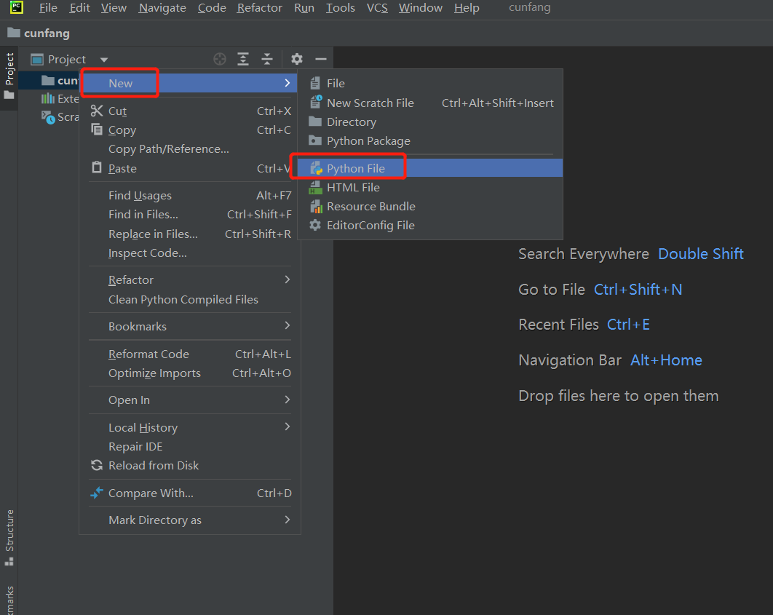Hide the Project panel with minus icon
Screen dimensions: 773x615
(321, 59)
